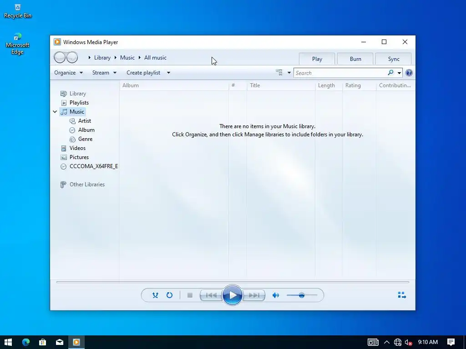Open the Action Center notifications icon
The width and height of the screenshot is (466, 349).
(x=451, y=342)
